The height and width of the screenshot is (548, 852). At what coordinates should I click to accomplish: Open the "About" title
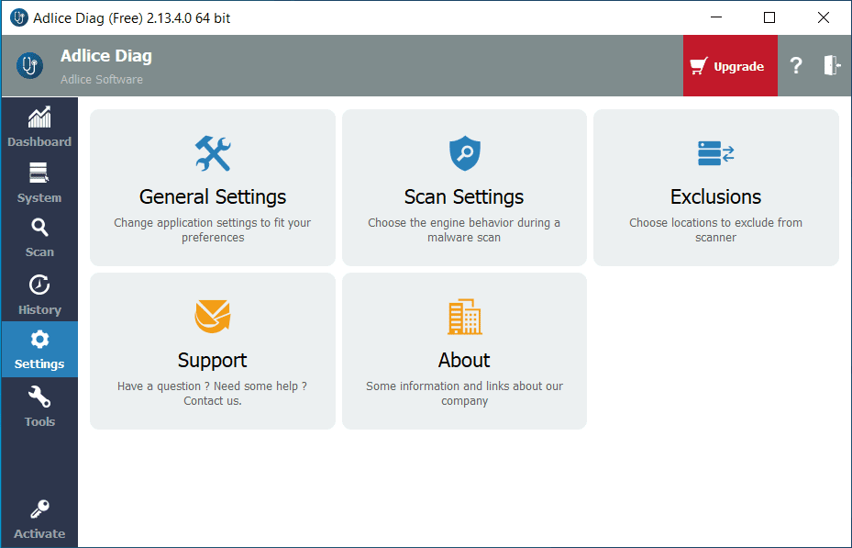pos(464,360)
